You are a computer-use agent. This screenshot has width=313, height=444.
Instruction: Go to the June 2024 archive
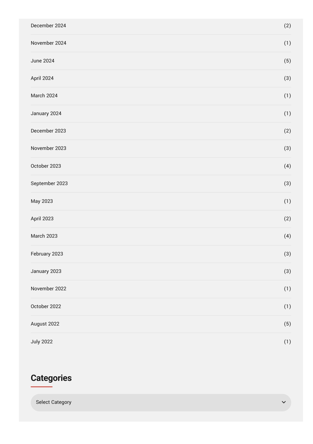42,61
